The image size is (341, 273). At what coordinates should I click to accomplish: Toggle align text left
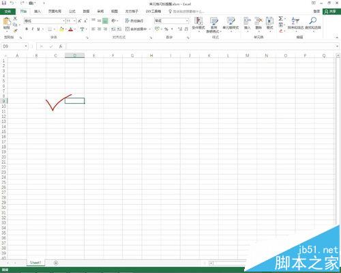point(93,29)
